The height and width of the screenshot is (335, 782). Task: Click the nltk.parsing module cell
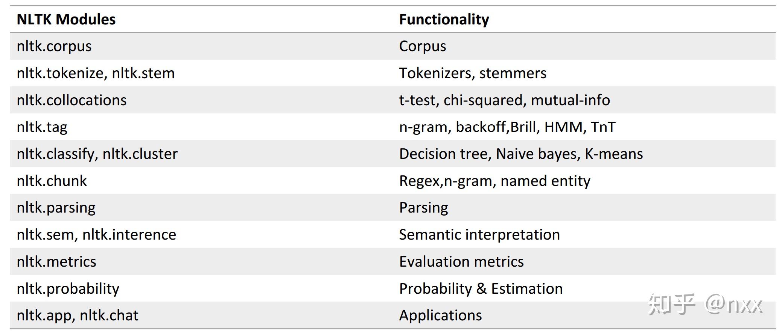pos(56,208)
